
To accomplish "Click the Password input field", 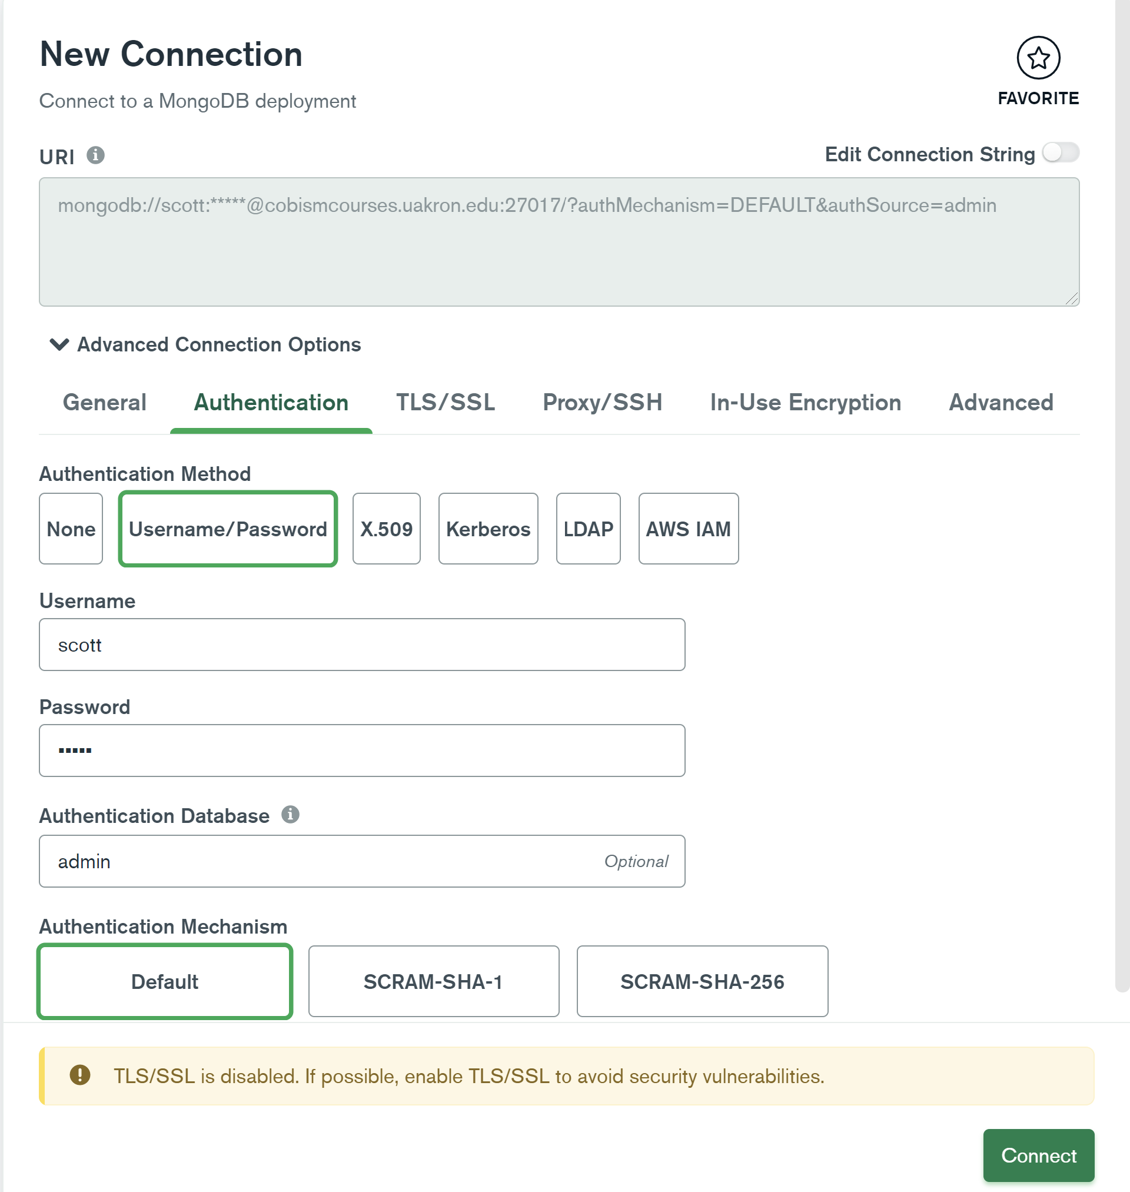I will 361,751.
